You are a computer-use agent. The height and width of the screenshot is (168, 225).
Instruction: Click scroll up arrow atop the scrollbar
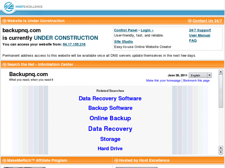(x=221, y=72)
